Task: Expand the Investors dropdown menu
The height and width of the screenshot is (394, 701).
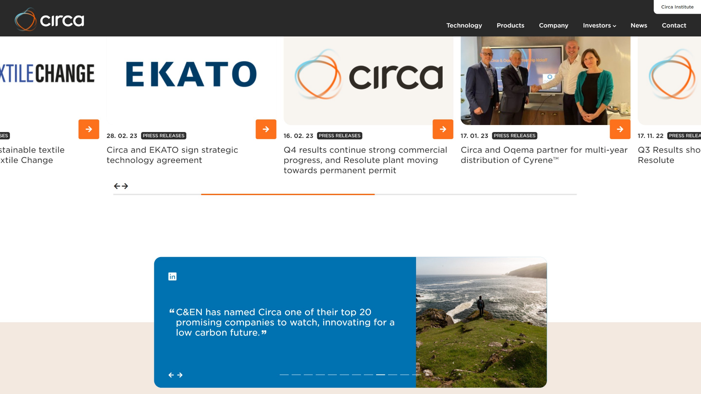Action: [599, 26]
